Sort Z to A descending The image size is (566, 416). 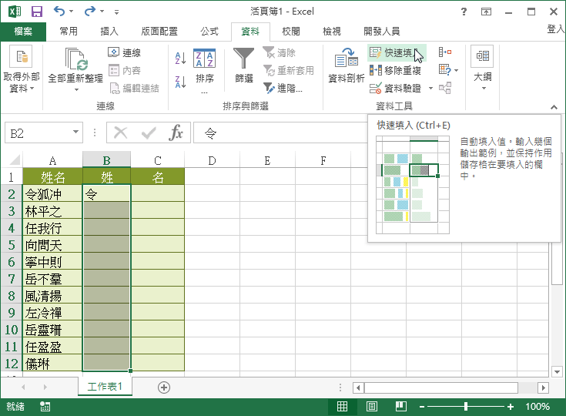click(180, 82)
